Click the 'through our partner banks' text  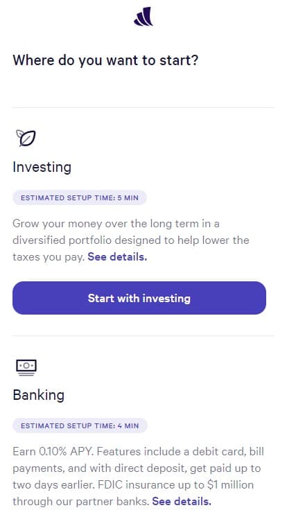[81, 501]
